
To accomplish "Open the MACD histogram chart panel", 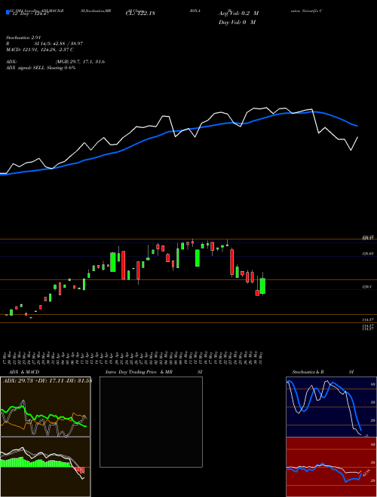I will [45, 467].
